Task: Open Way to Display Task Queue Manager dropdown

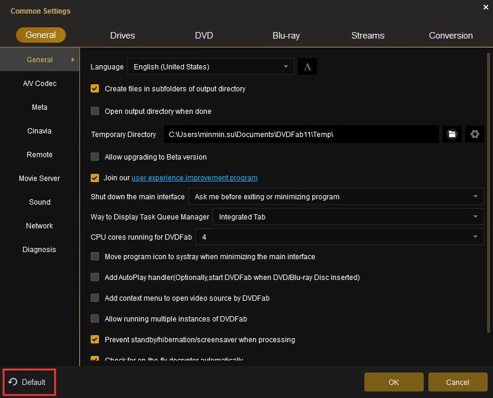Action: coord(348,216)
